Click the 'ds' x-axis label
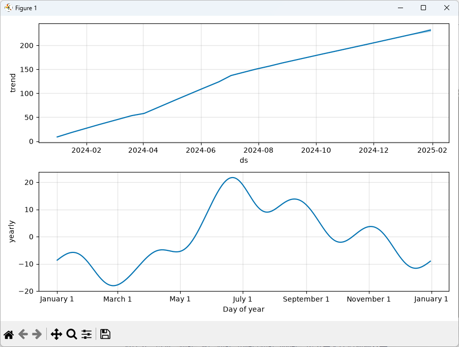 (244, 160)
